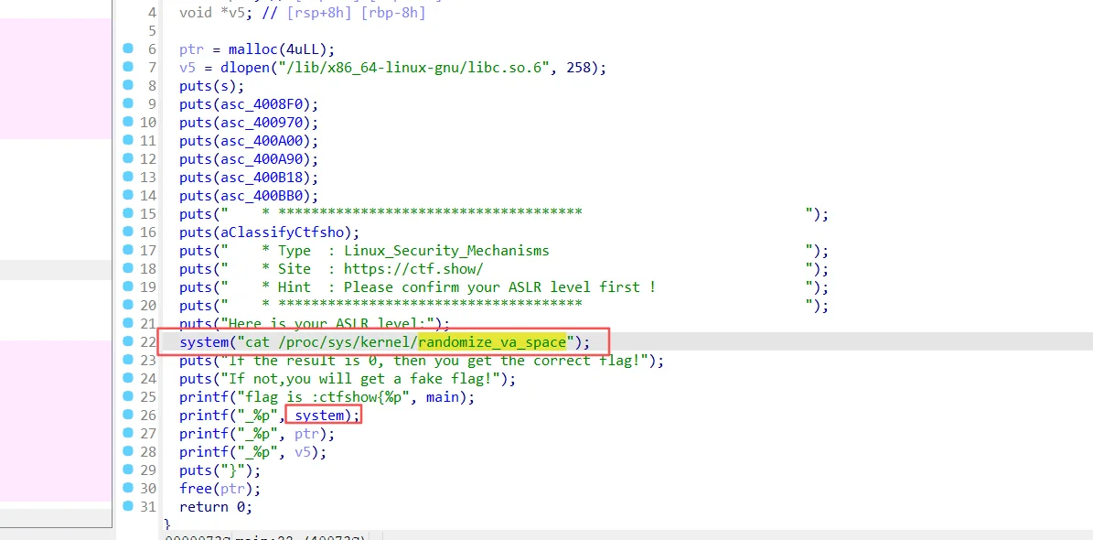1093x540 pixels.
Task: Toggle breakpoint dot on line 25
Action: [128, 396]
